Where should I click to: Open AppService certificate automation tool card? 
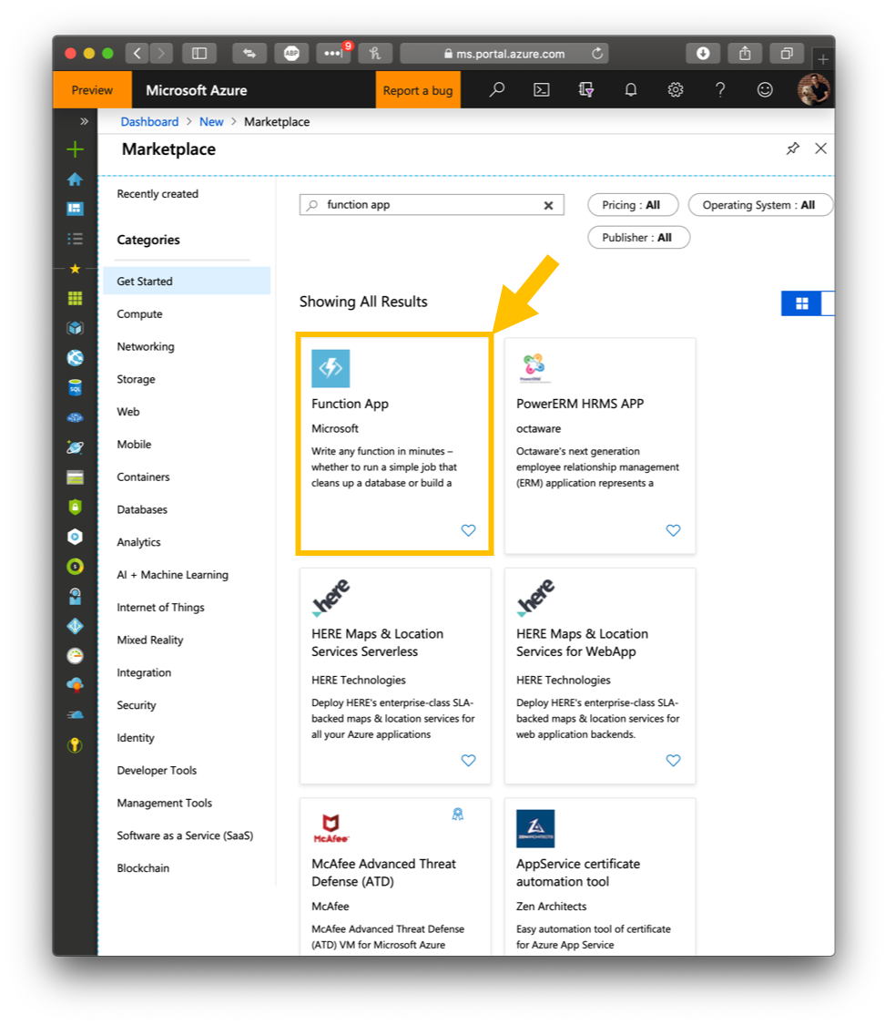coord(600,876)
